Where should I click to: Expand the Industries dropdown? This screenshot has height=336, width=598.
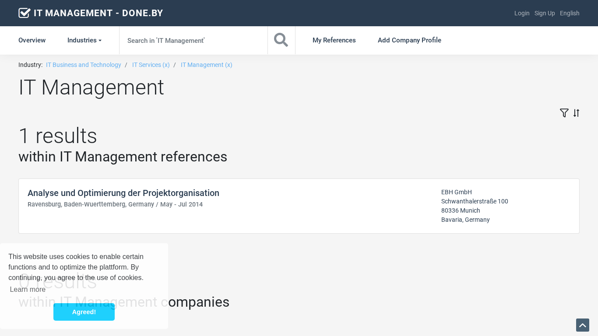click(x=84, y=40)
